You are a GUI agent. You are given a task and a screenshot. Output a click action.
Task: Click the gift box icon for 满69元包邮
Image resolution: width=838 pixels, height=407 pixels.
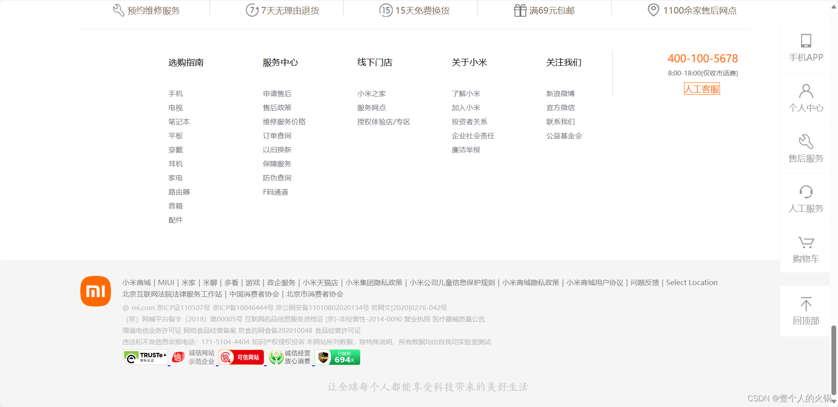point(520,10)
